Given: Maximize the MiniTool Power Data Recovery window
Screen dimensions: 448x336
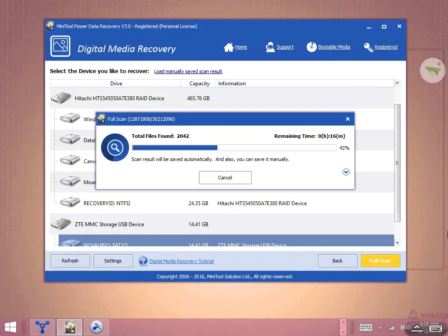Looking at the screenshot, I should tap(384, 27).
